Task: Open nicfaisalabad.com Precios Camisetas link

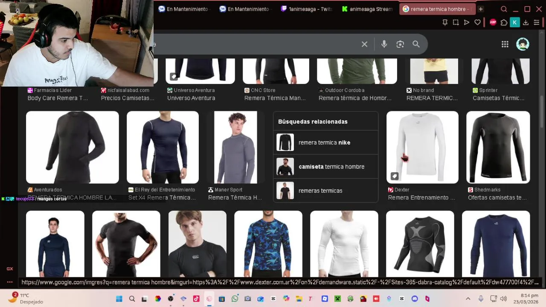Action: 128,98
